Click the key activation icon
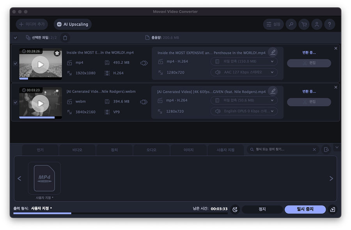Viewport: 351px width, 230px height. click(291, 24)
